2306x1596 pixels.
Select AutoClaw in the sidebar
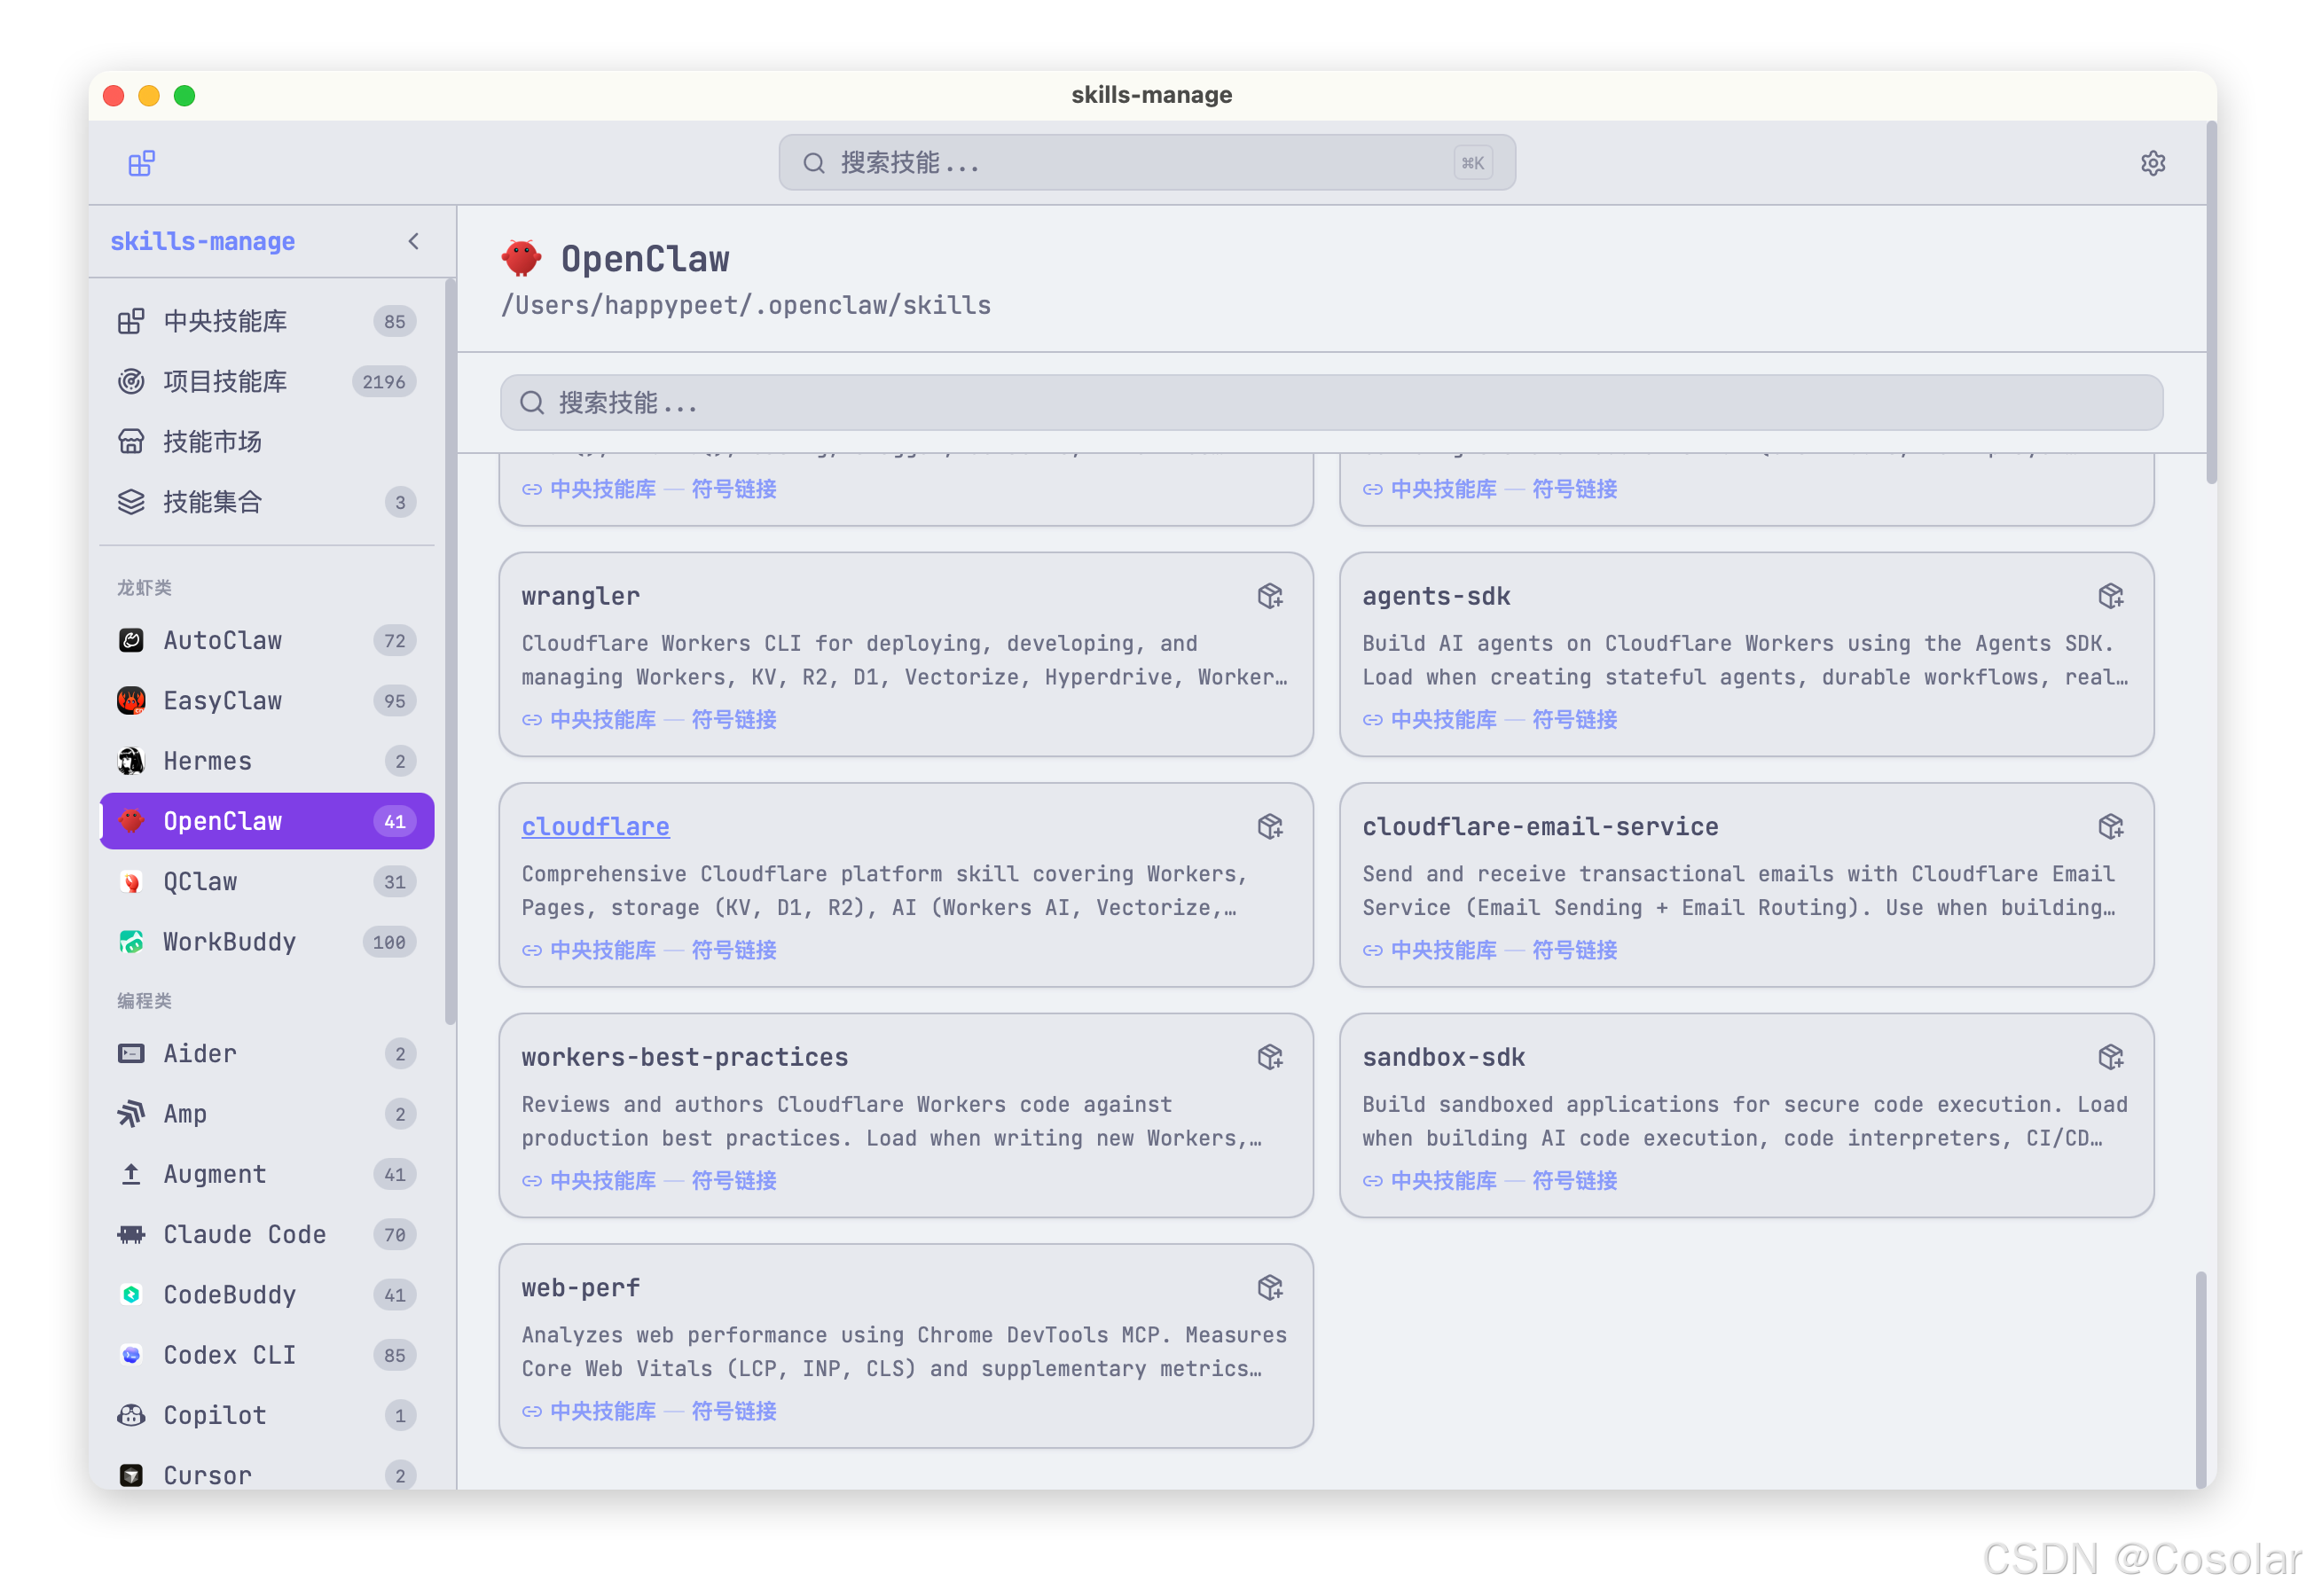click(267, 640)
